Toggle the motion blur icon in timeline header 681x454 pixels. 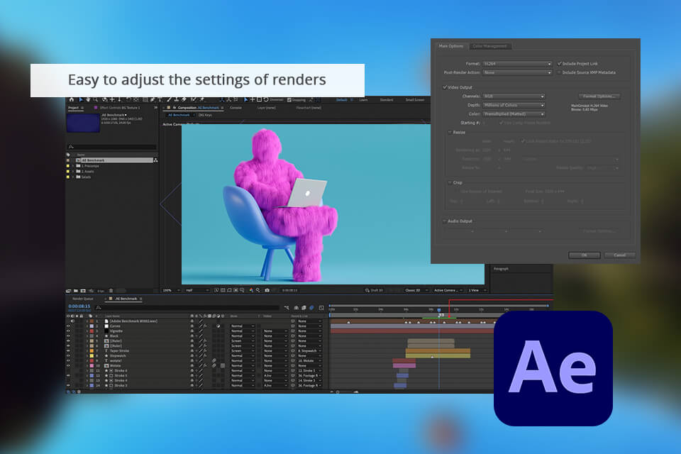[311, 308]
